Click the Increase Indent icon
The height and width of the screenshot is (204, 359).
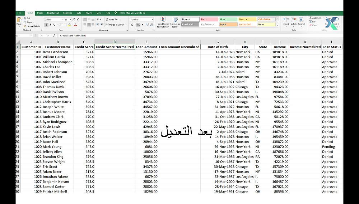[x=102, y=25]
